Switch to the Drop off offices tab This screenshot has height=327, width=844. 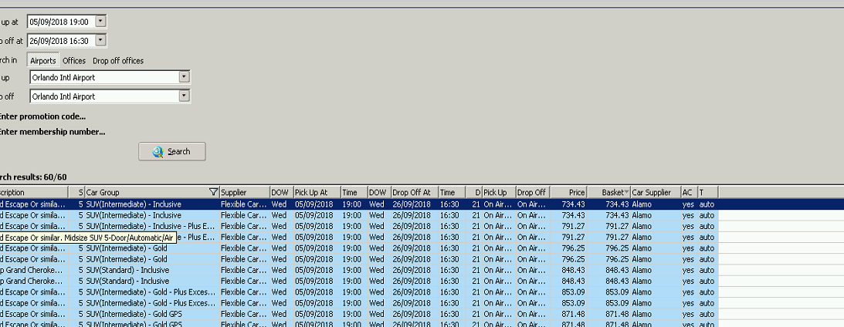tap(118, 61)
